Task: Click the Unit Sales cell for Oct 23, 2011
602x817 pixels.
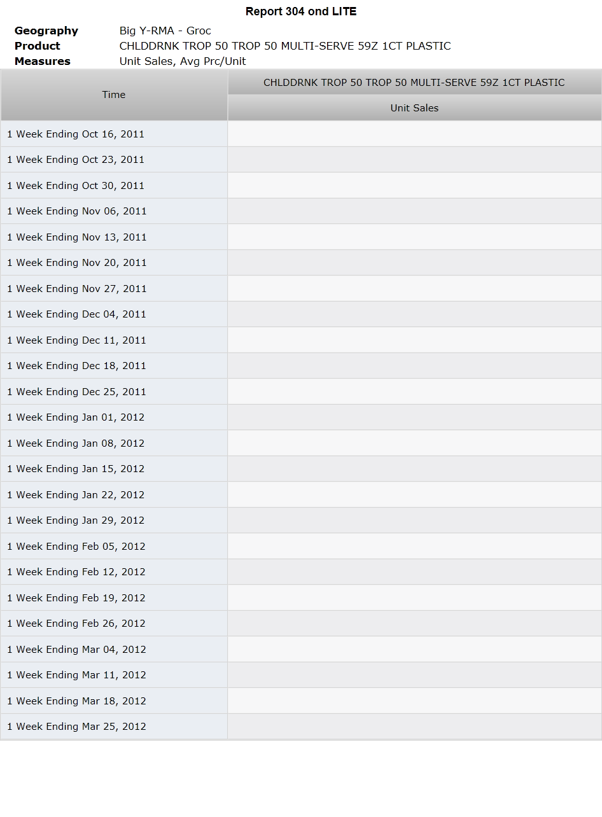Action: 414,160
